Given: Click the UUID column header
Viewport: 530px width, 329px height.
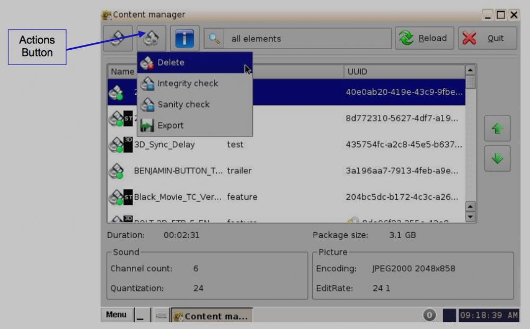Looking at the screenshot, I should [x=403, y=71].
